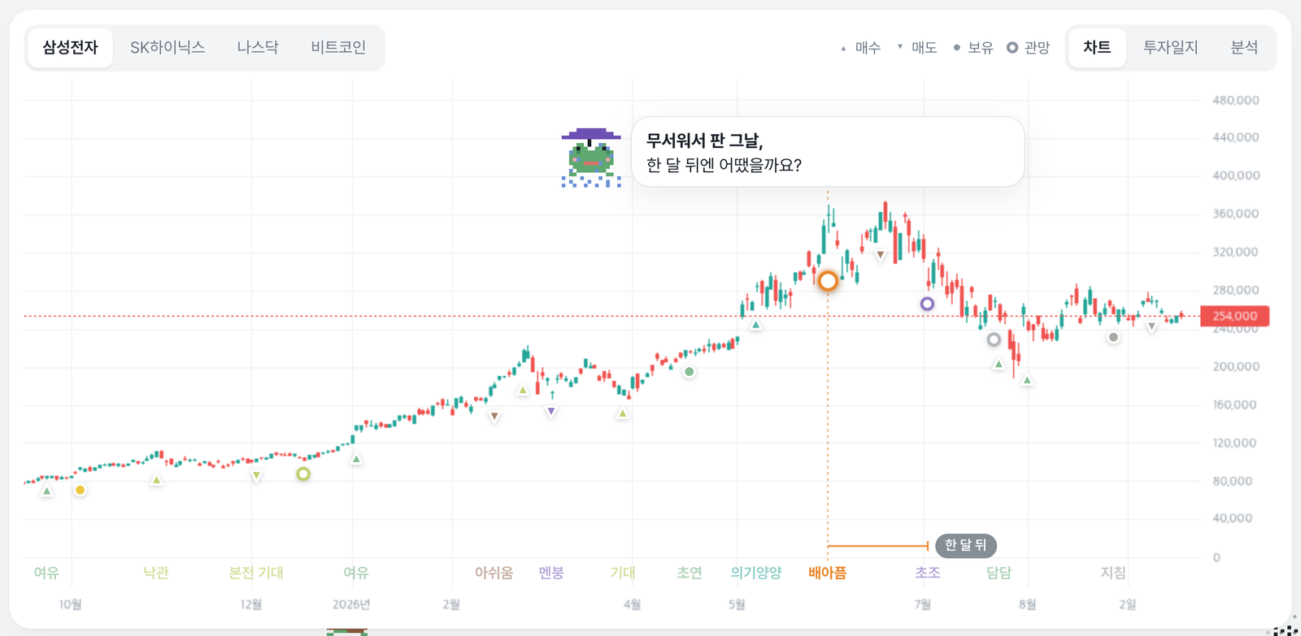
Task: Click the highlighted 배아픔 mood label
Action: [828, 573]
